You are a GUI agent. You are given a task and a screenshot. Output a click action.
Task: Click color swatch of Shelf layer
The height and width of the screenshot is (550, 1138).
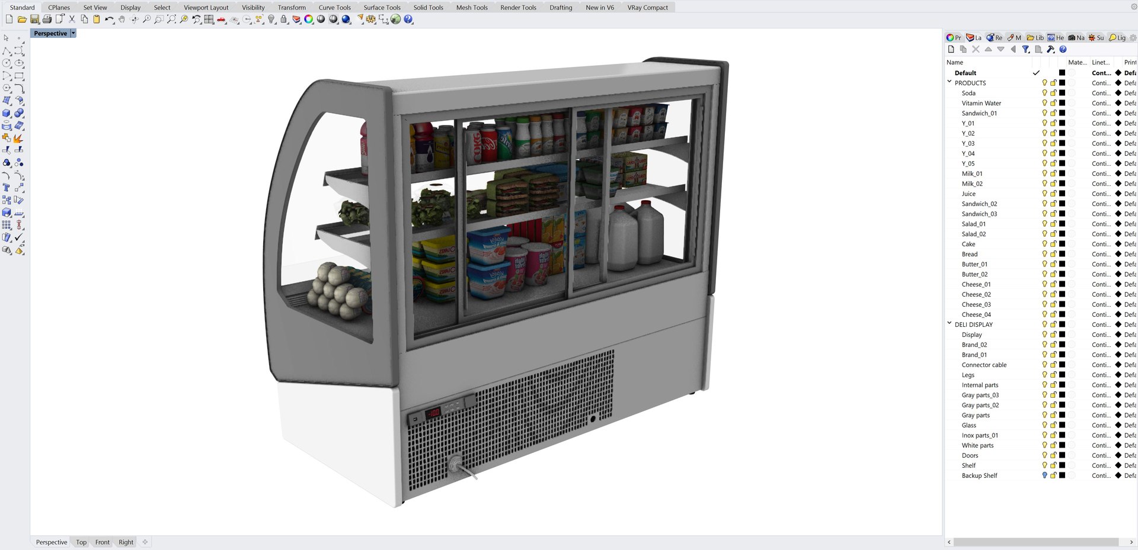click(1062, 465)
